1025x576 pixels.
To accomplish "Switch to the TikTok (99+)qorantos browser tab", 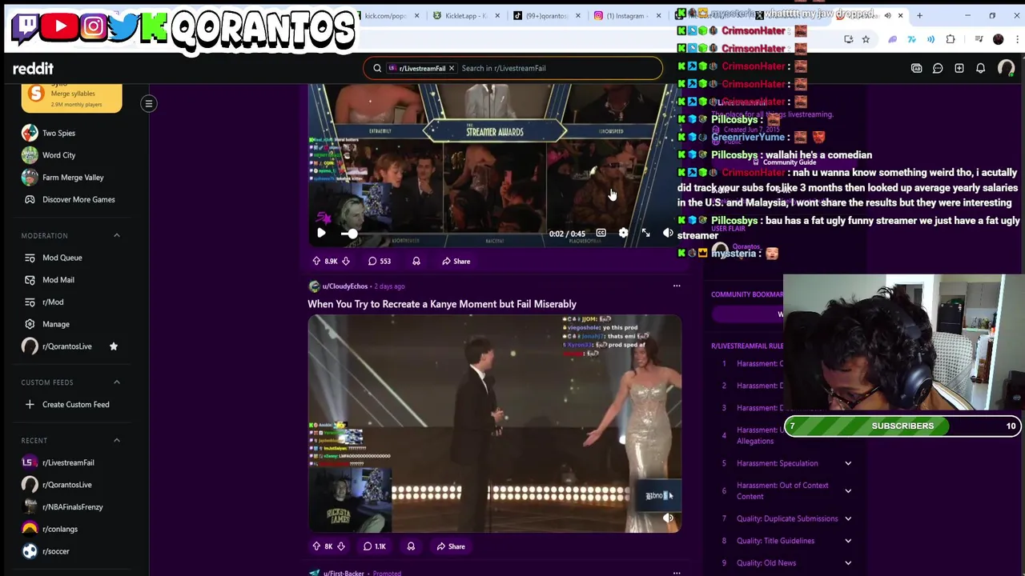I will pyautogui.click(x=547, y=15).
